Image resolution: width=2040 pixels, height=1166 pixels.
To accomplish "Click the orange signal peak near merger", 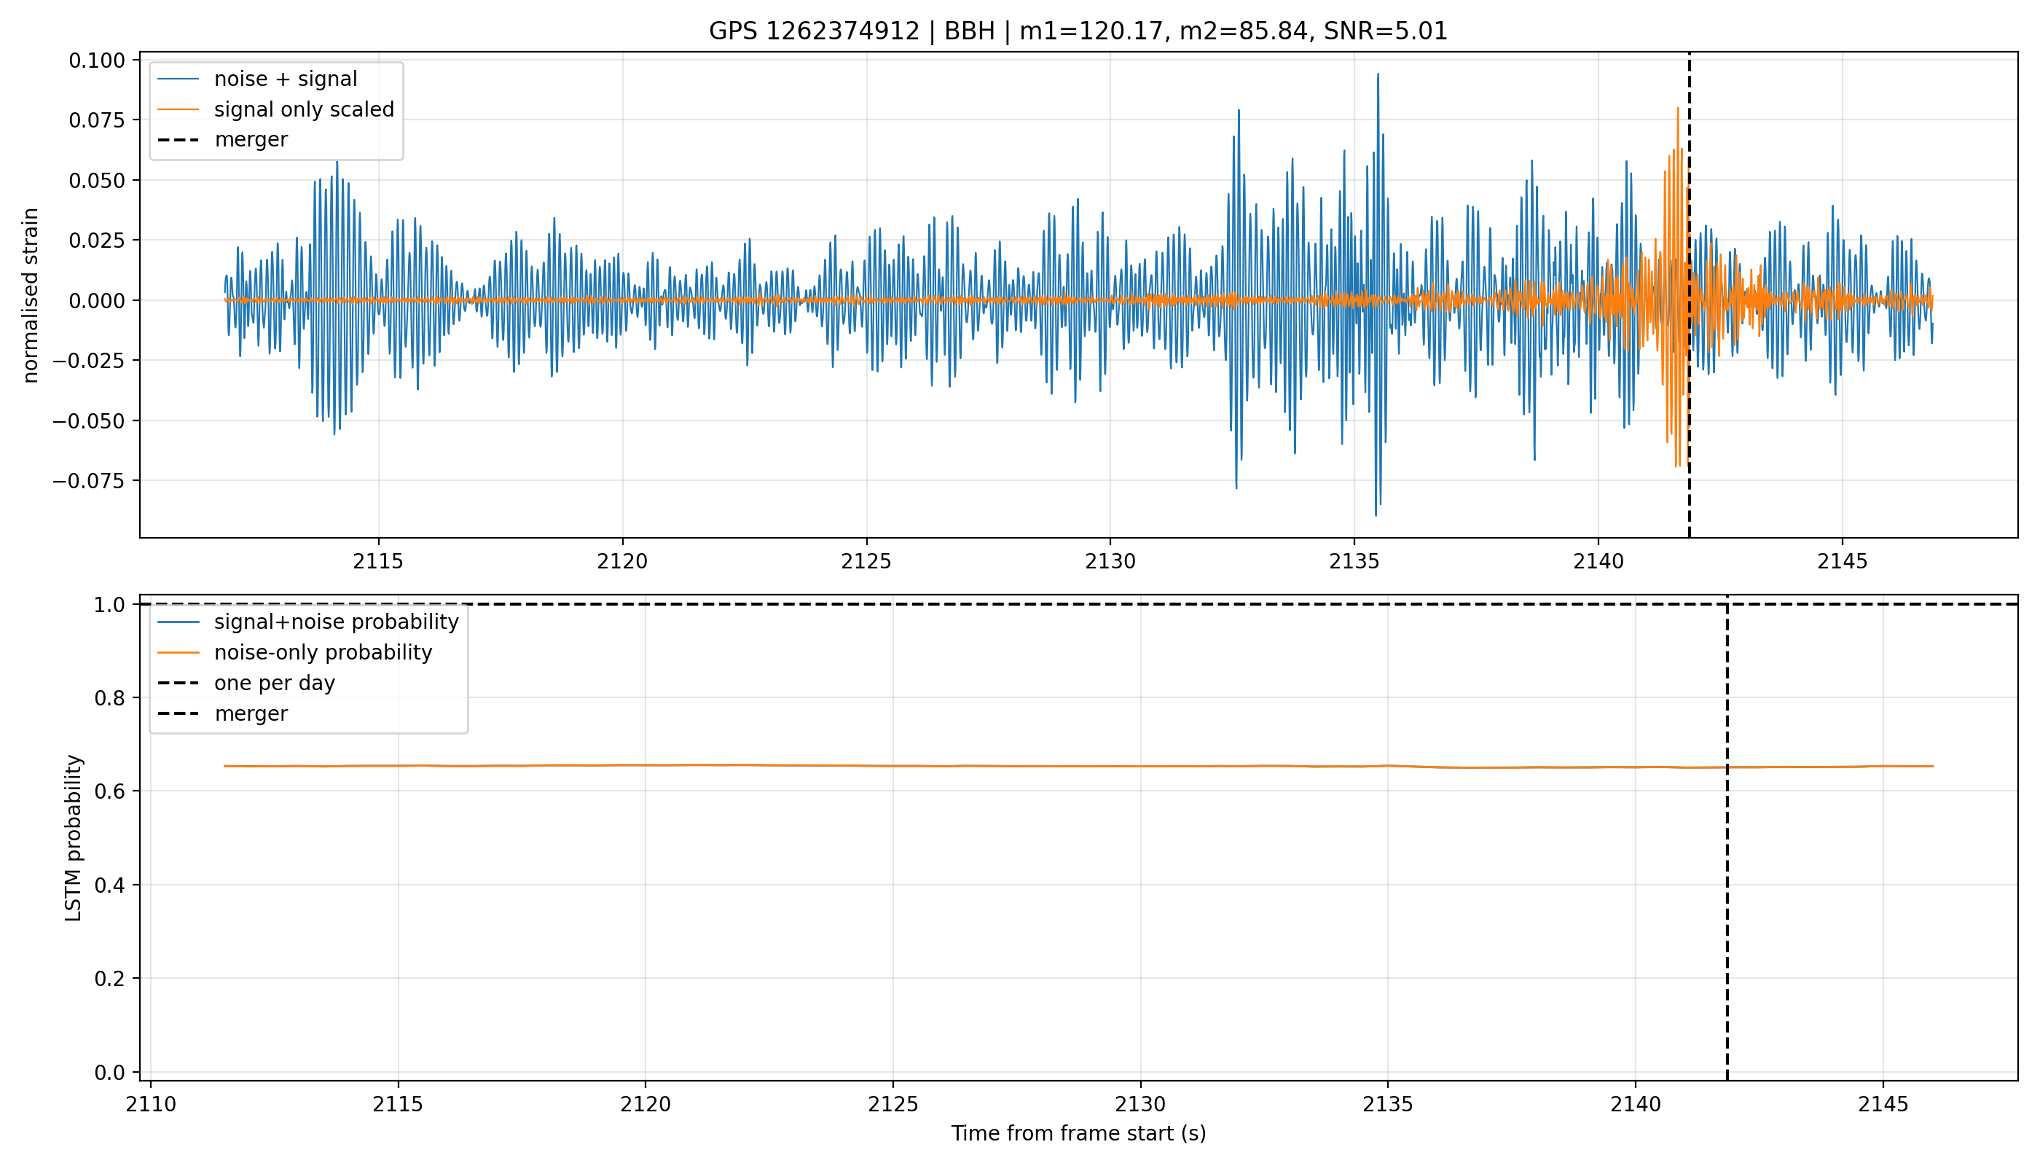I will 1677,110.
